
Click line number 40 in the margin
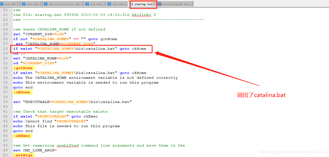pyautogui.click(x=5, y=107)
